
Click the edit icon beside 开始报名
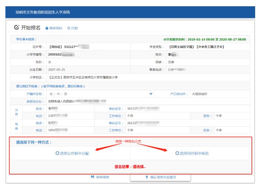(17, 28)
